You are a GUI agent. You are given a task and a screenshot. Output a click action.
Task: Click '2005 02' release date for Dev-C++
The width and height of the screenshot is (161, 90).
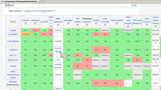(155, 55)
